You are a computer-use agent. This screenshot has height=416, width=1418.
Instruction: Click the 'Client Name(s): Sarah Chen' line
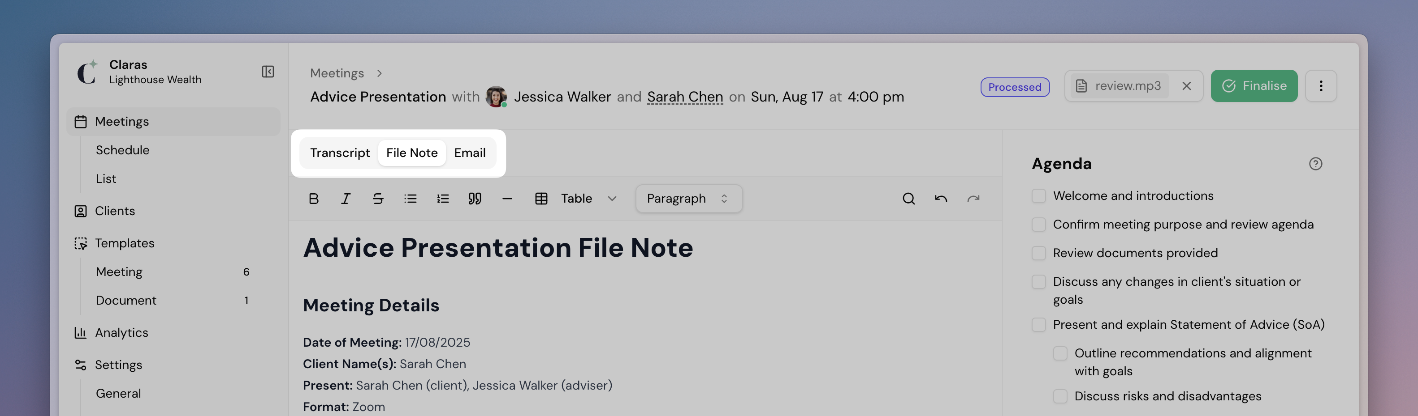(x=384, y=364)
